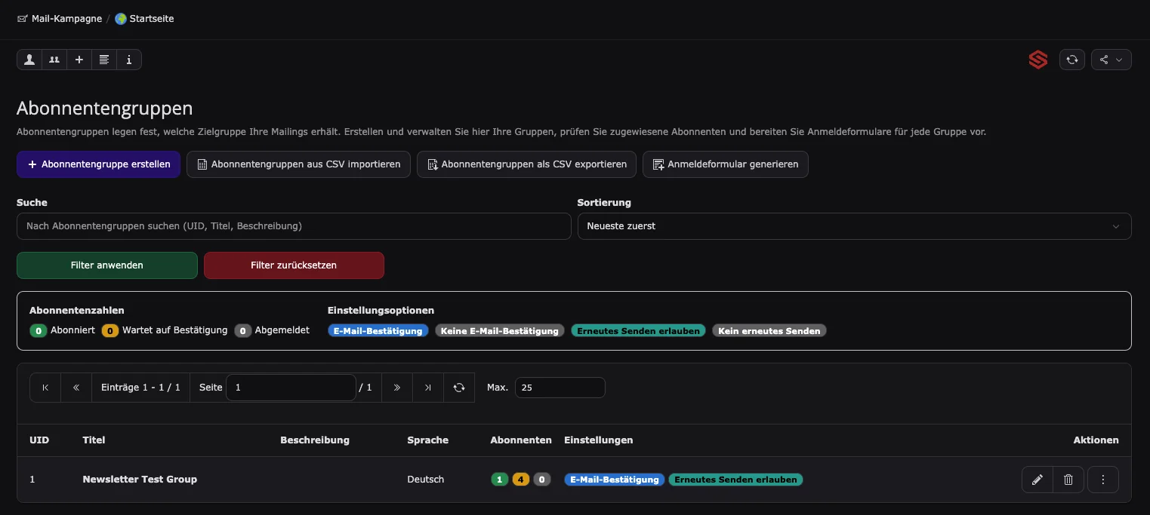Click the Seite page number field
This screenshot has width=1150, height=515.
pos(291,388)
